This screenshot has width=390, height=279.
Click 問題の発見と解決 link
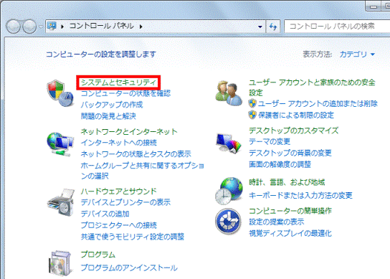[x=108, y=116]
